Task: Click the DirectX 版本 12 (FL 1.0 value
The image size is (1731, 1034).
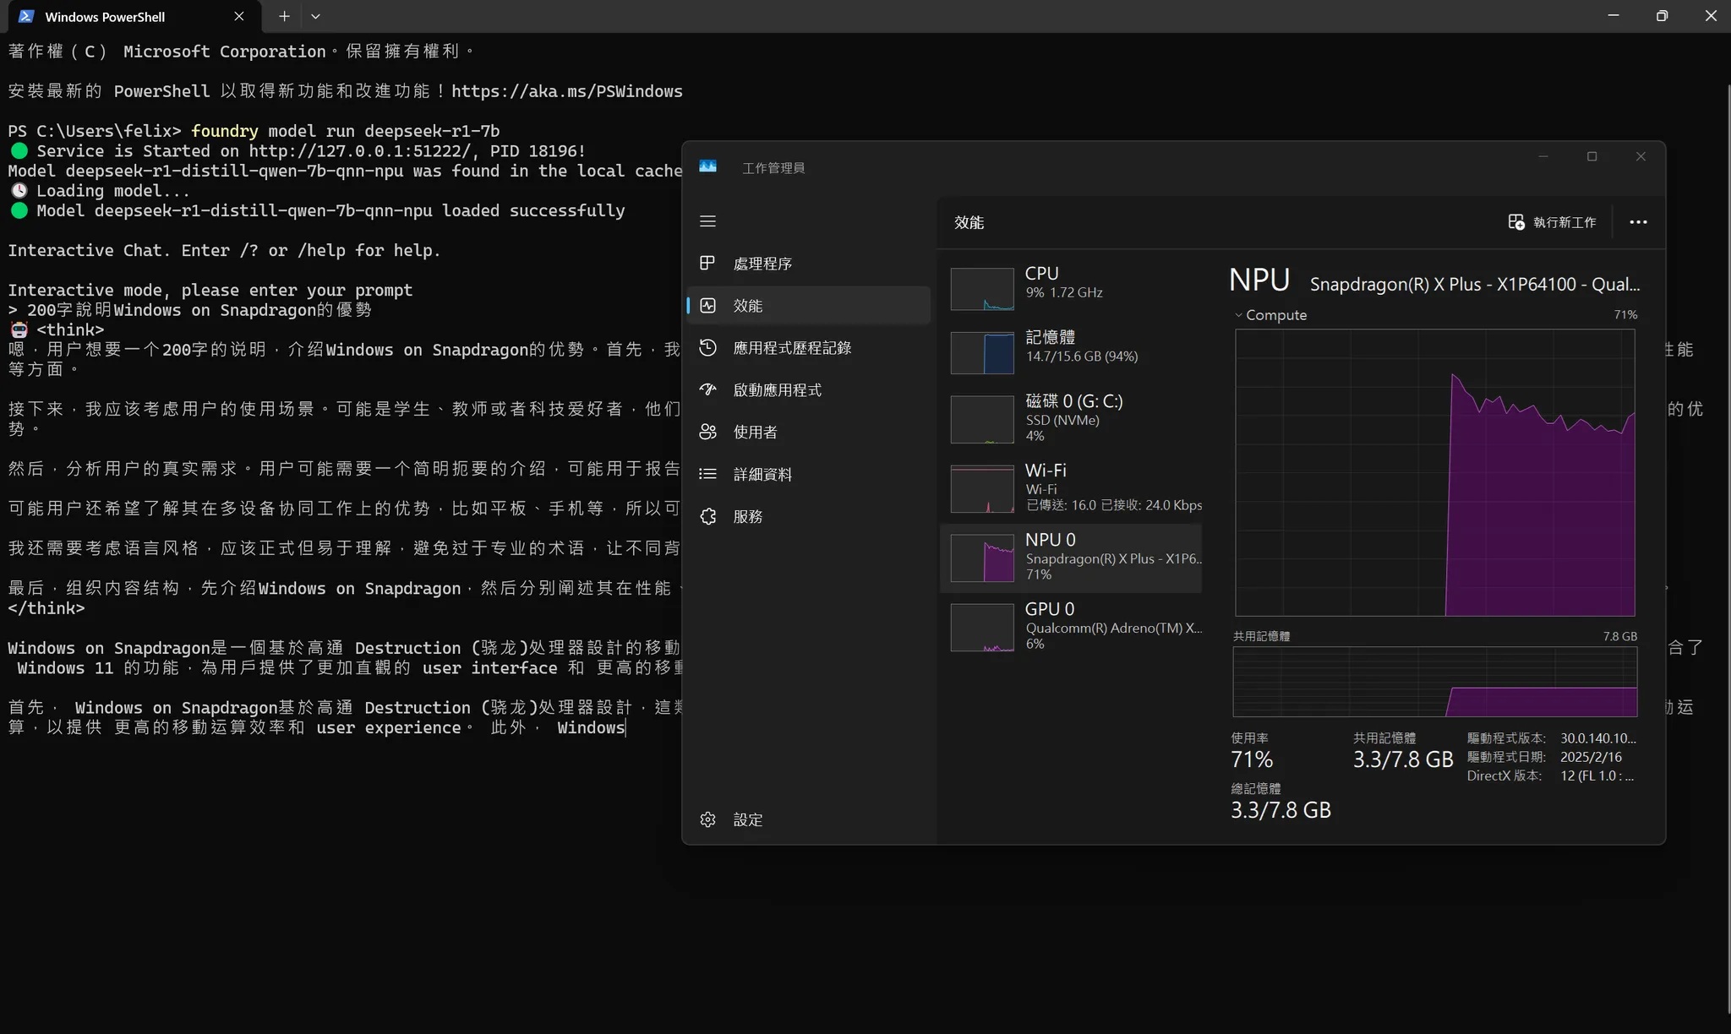Action: pos(1597,775)
